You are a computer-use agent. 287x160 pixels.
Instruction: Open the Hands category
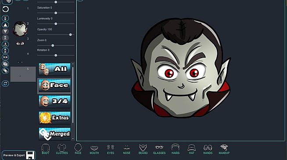208,149
